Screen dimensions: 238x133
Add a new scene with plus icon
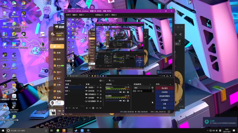[x=66, y=108]
